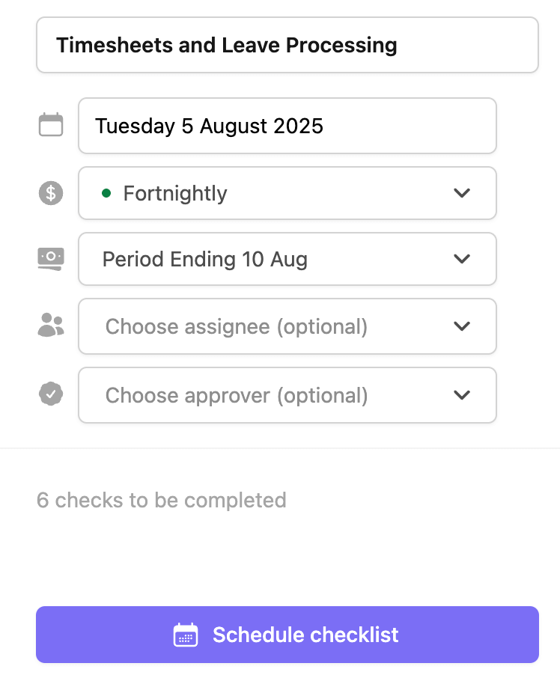Image resolution: width=560 pixels, height=684 pixels.
Task: Open the Choose assignee dropdown arrow
Action: click(x=462, y=326)
